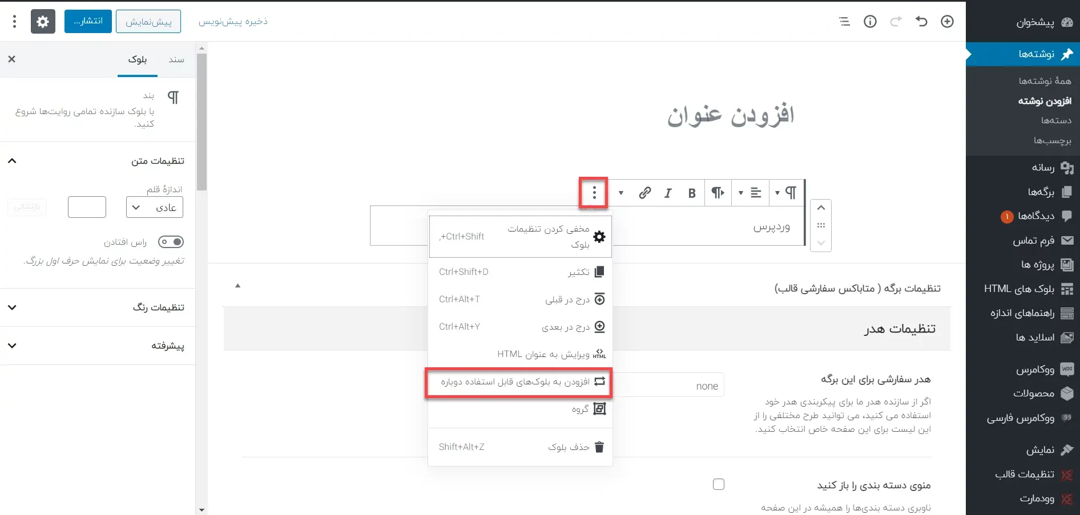Click the block options three-dots button
This screenshot has height=515, width=1080.
[594, 193]
